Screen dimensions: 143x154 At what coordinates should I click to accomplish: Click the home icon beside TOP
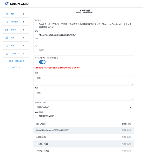click(7, 14)
